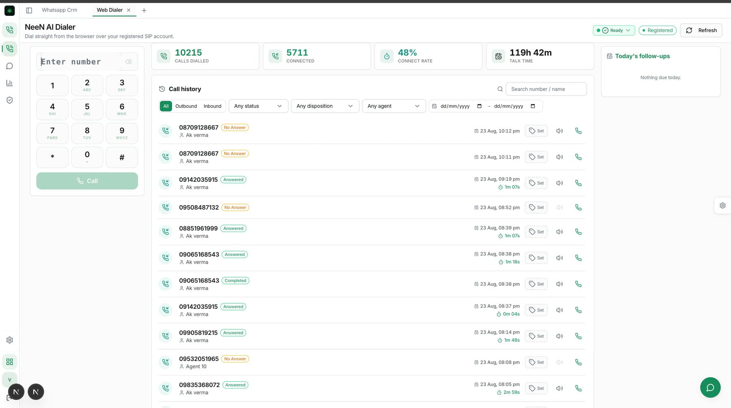Open the shield icon in left sidebar
Screen dimensions: 731x408
pyautogui.click(x=10, y=100)
